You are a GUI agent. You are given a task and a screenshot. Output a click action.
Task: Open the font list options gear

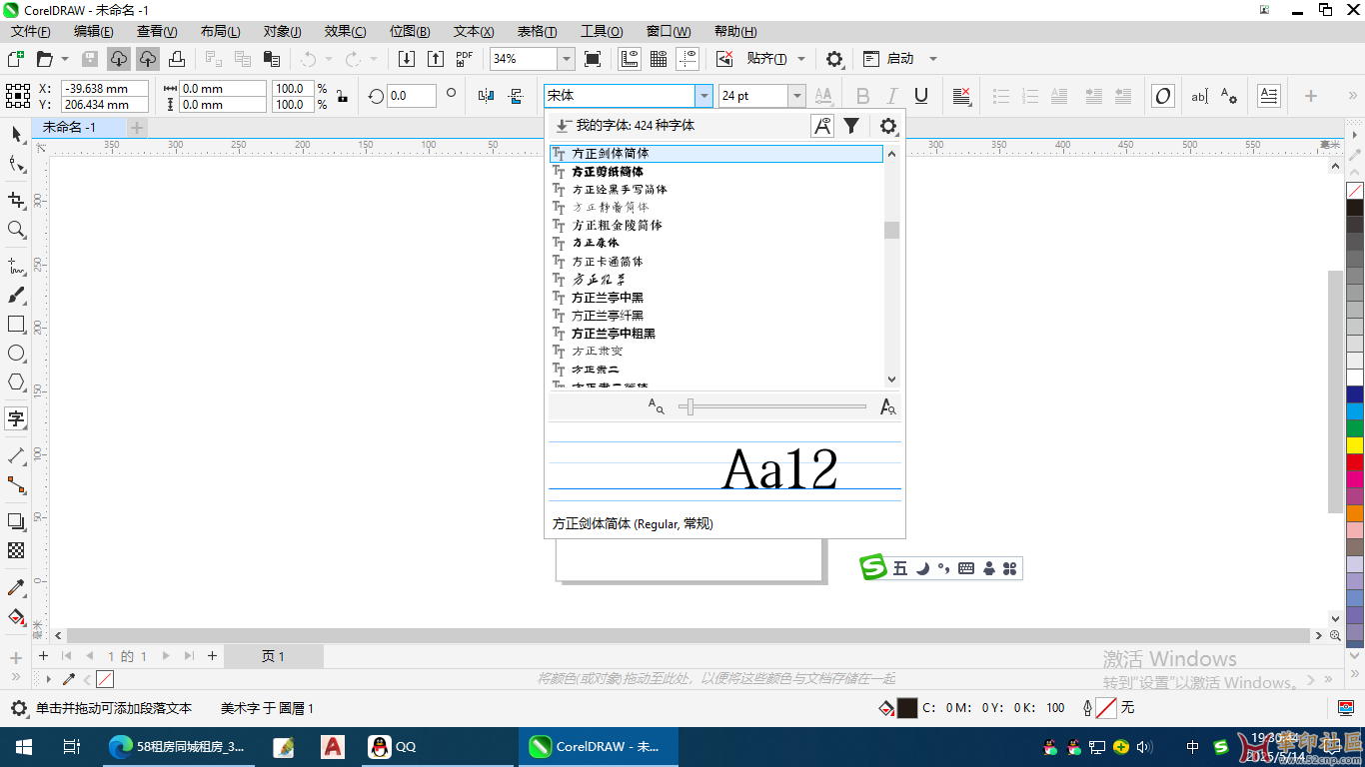(x=888, y=126)
